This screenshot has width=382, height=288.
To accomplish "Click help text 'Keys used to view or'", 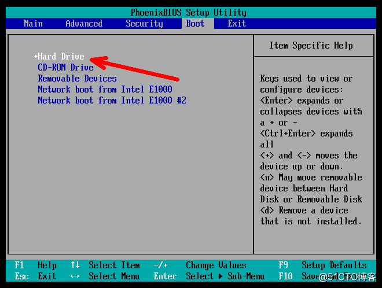I will click(x=306, y=79).
